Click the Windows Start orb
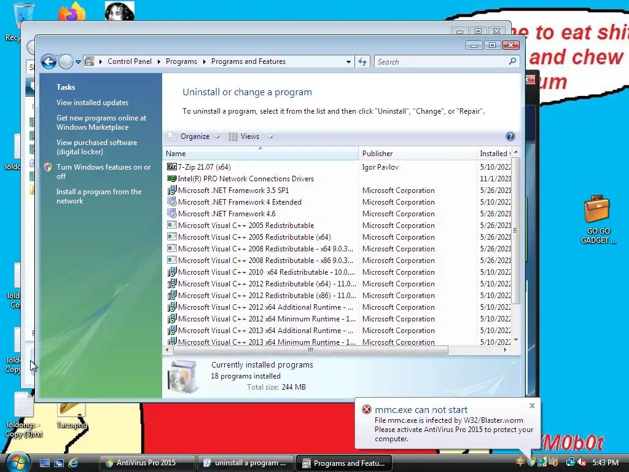This screenshot has width=629, height=472. [x=18, y=462]
